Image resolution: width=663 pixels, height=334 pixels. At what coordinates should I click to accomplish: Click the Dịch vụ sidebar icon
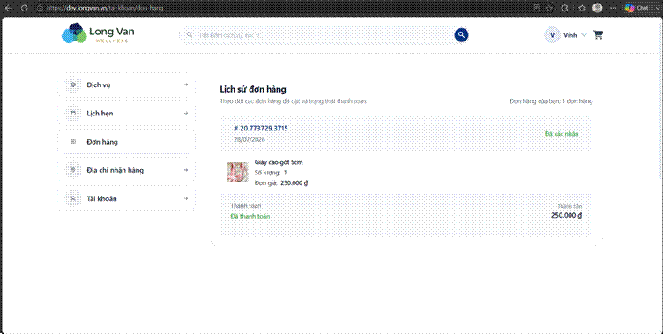point(73,85)
